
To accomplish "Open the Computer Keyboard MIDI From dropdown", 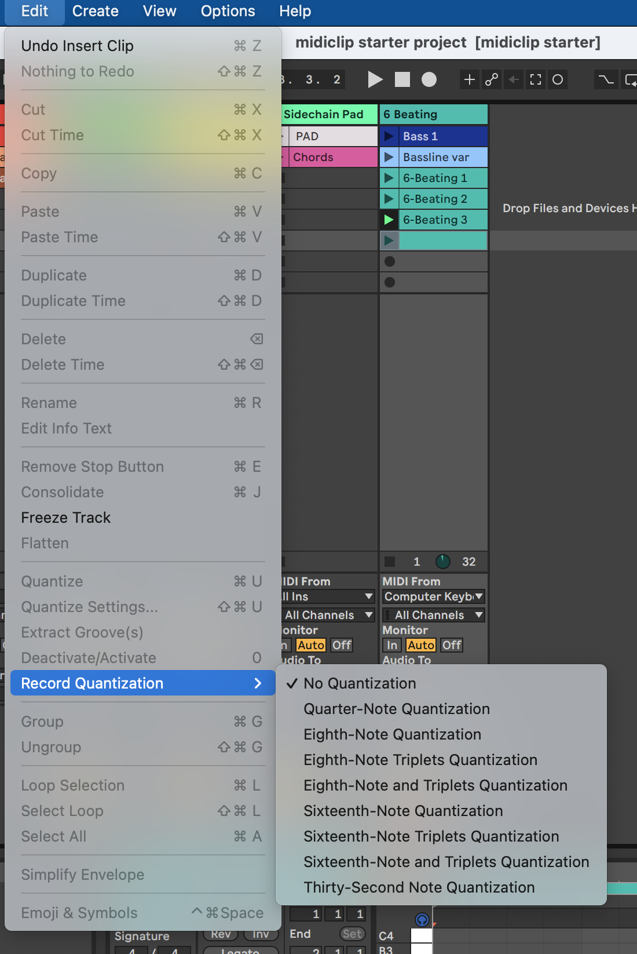I will click(433, 596).
